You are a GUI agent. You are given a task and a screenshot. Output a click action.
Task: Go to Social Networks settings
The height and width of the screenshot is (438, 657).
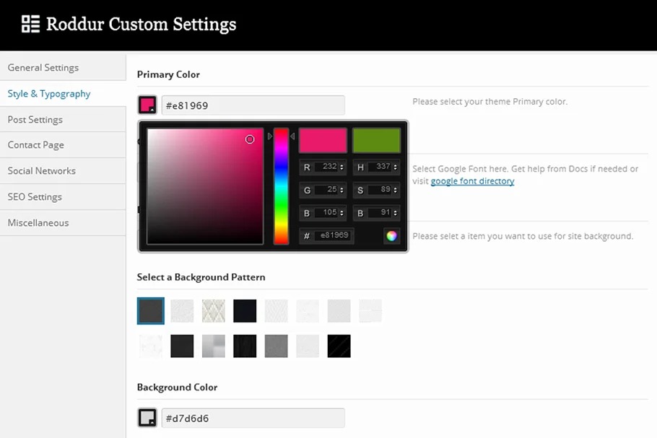pos(42,171)
